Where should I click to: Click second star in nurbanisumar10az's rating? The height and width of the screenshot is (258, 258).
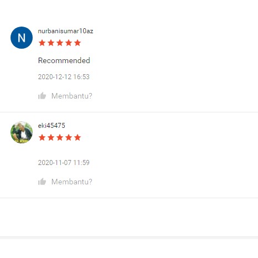pyautogui.click(x=51, y=43)
